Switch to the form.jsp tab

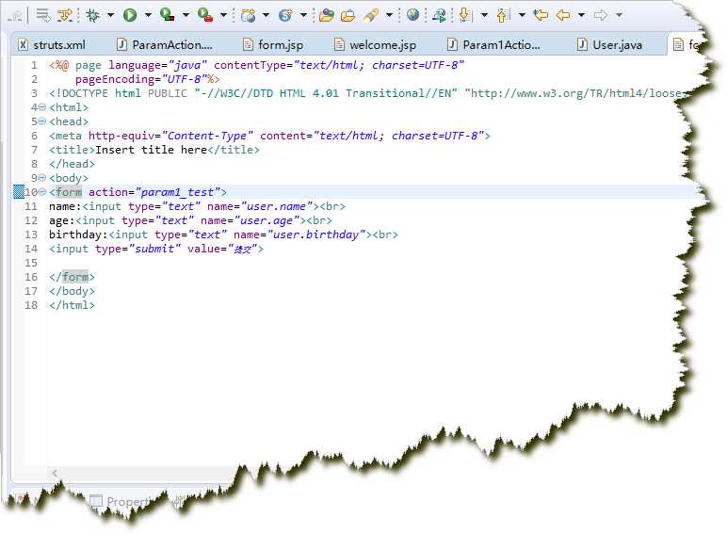pos(273,45)
